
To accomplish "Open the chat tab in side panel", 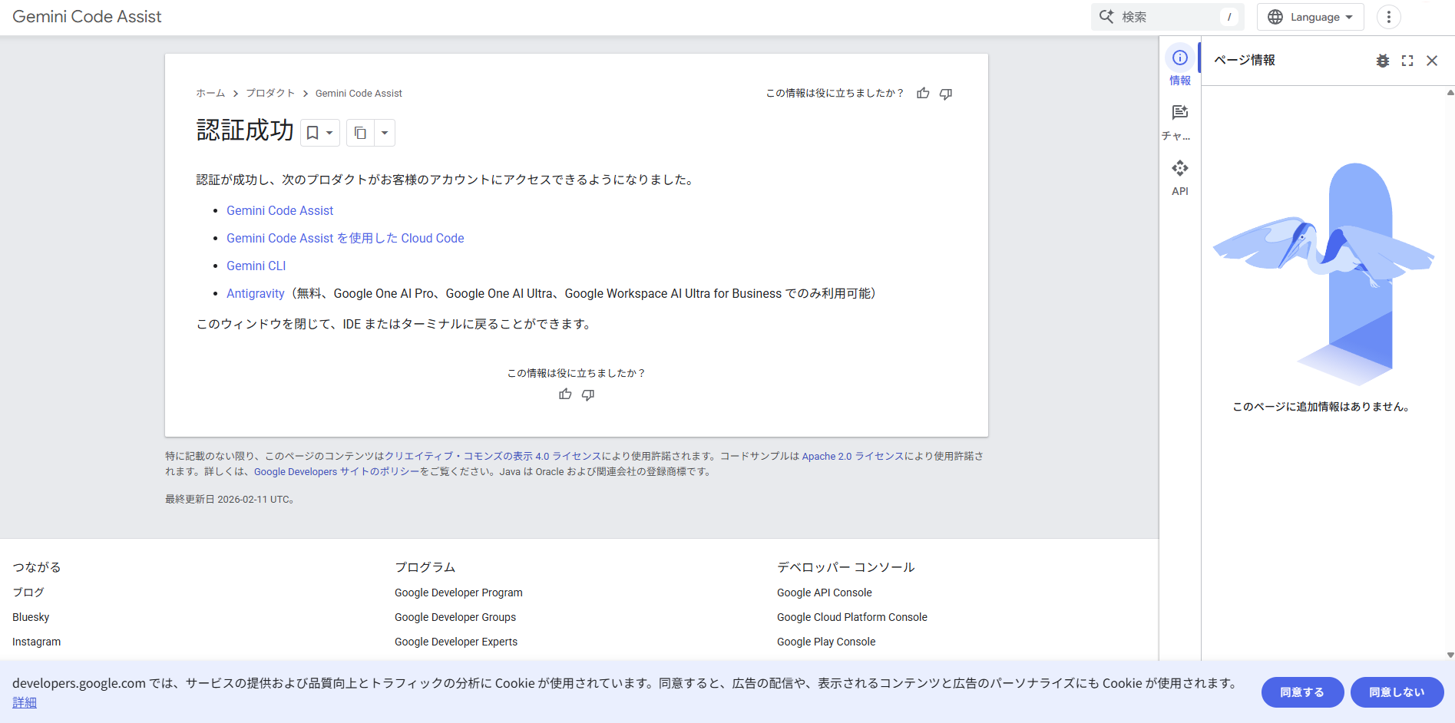I will (1179, 122).
